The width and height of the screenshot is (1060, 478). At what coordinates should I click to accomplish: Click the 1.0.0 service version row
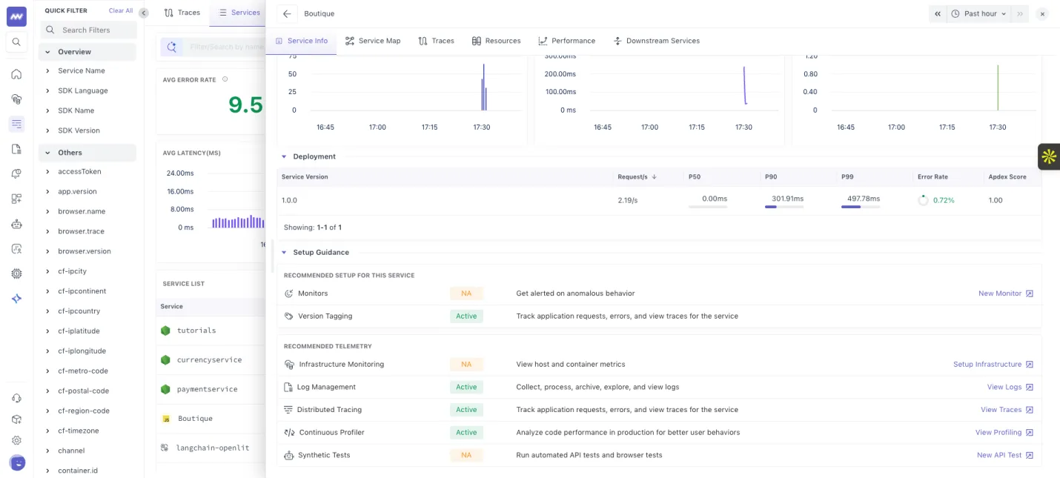[x=659, y=200]
